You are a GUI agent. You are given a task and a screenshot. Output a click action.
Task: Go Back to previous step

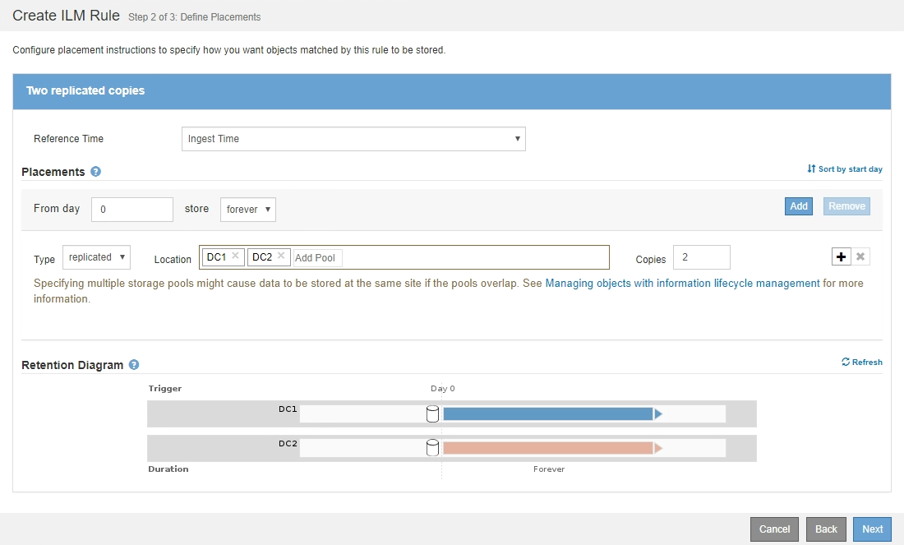(x=826, y=529)
